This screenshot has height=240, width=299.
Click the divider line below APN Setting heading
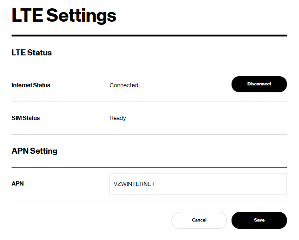click(x=149, y=167)
